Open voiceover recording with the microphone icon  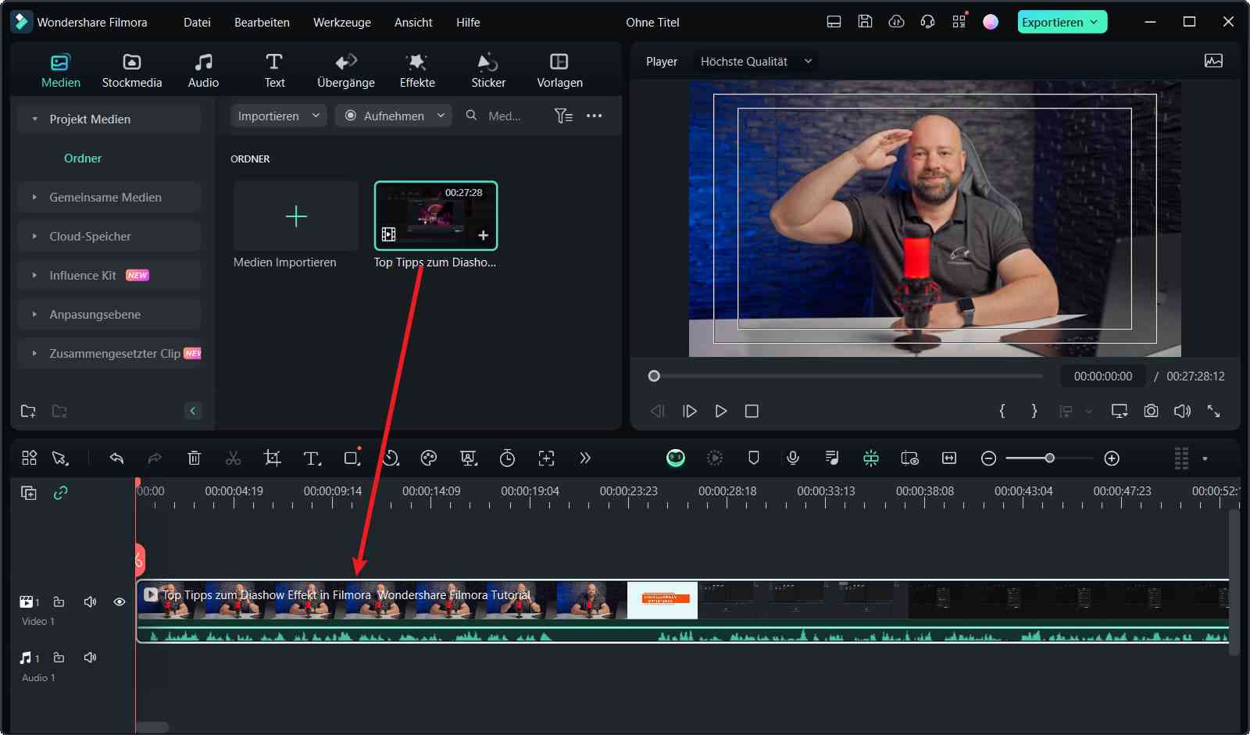pos(793,458)
